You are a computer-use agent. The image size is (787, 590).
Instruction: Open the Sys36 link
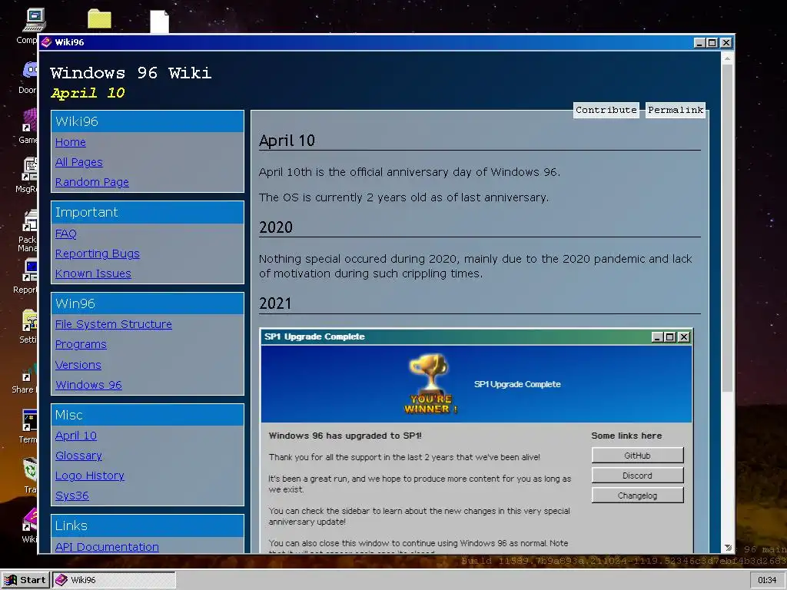[x=71, y=496]
